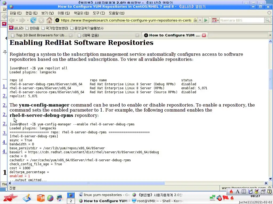Click the Stop loading icon
The width and height of the screenshot is (273, 204).
(41, 20)
